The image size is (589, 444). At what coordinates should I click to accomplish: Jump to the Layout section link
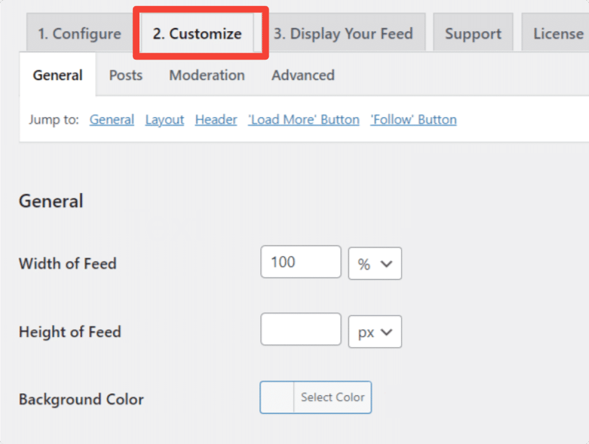pyautogui.click(x=165, y=120)
